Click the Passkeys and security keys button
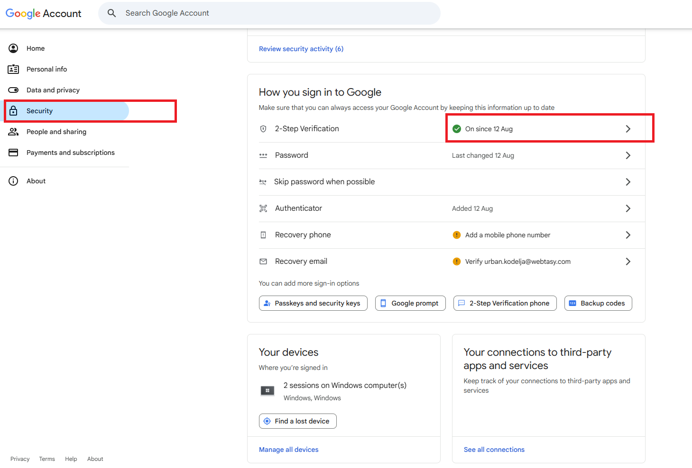This screenshot has width=692, height=468. [x=313, y=303]
